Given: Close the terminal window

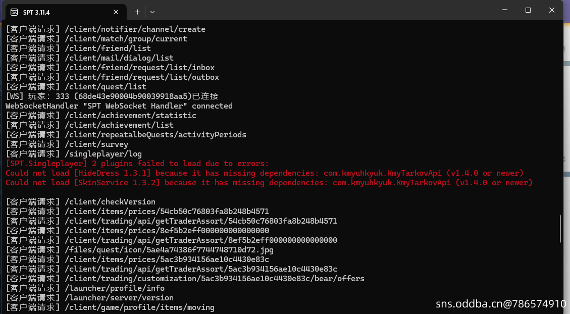Looking at the screenshot, I should 551,10.
